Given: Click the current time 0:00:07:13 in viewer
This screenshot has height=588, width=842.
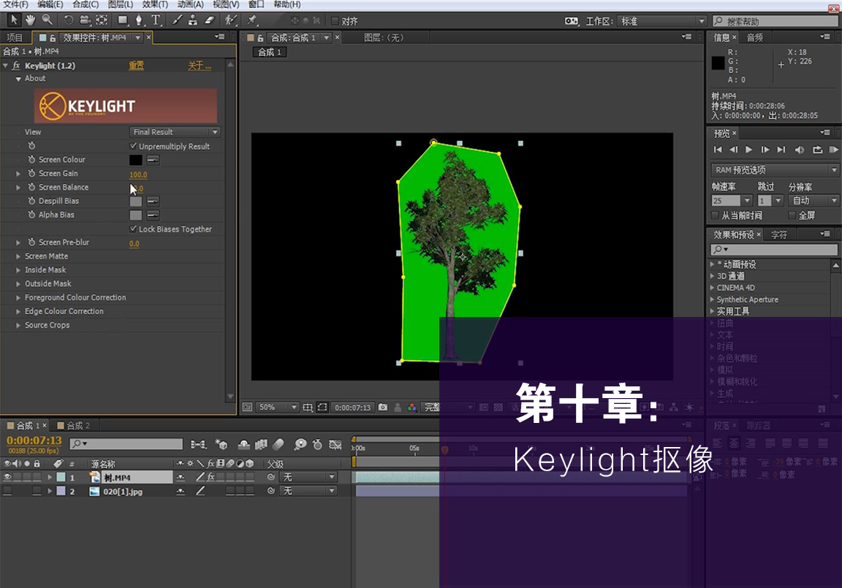Looking at the screenshot, I should tap(353, 408).
